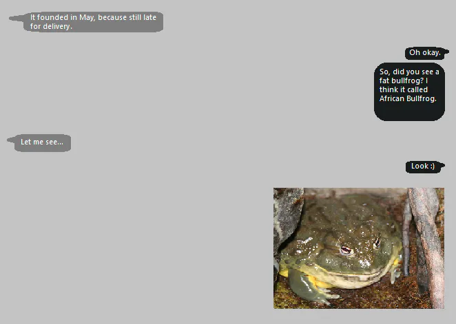Click the frog's red eye nearest the photo center
Viewport: 456px width, 324px height.
346,250
